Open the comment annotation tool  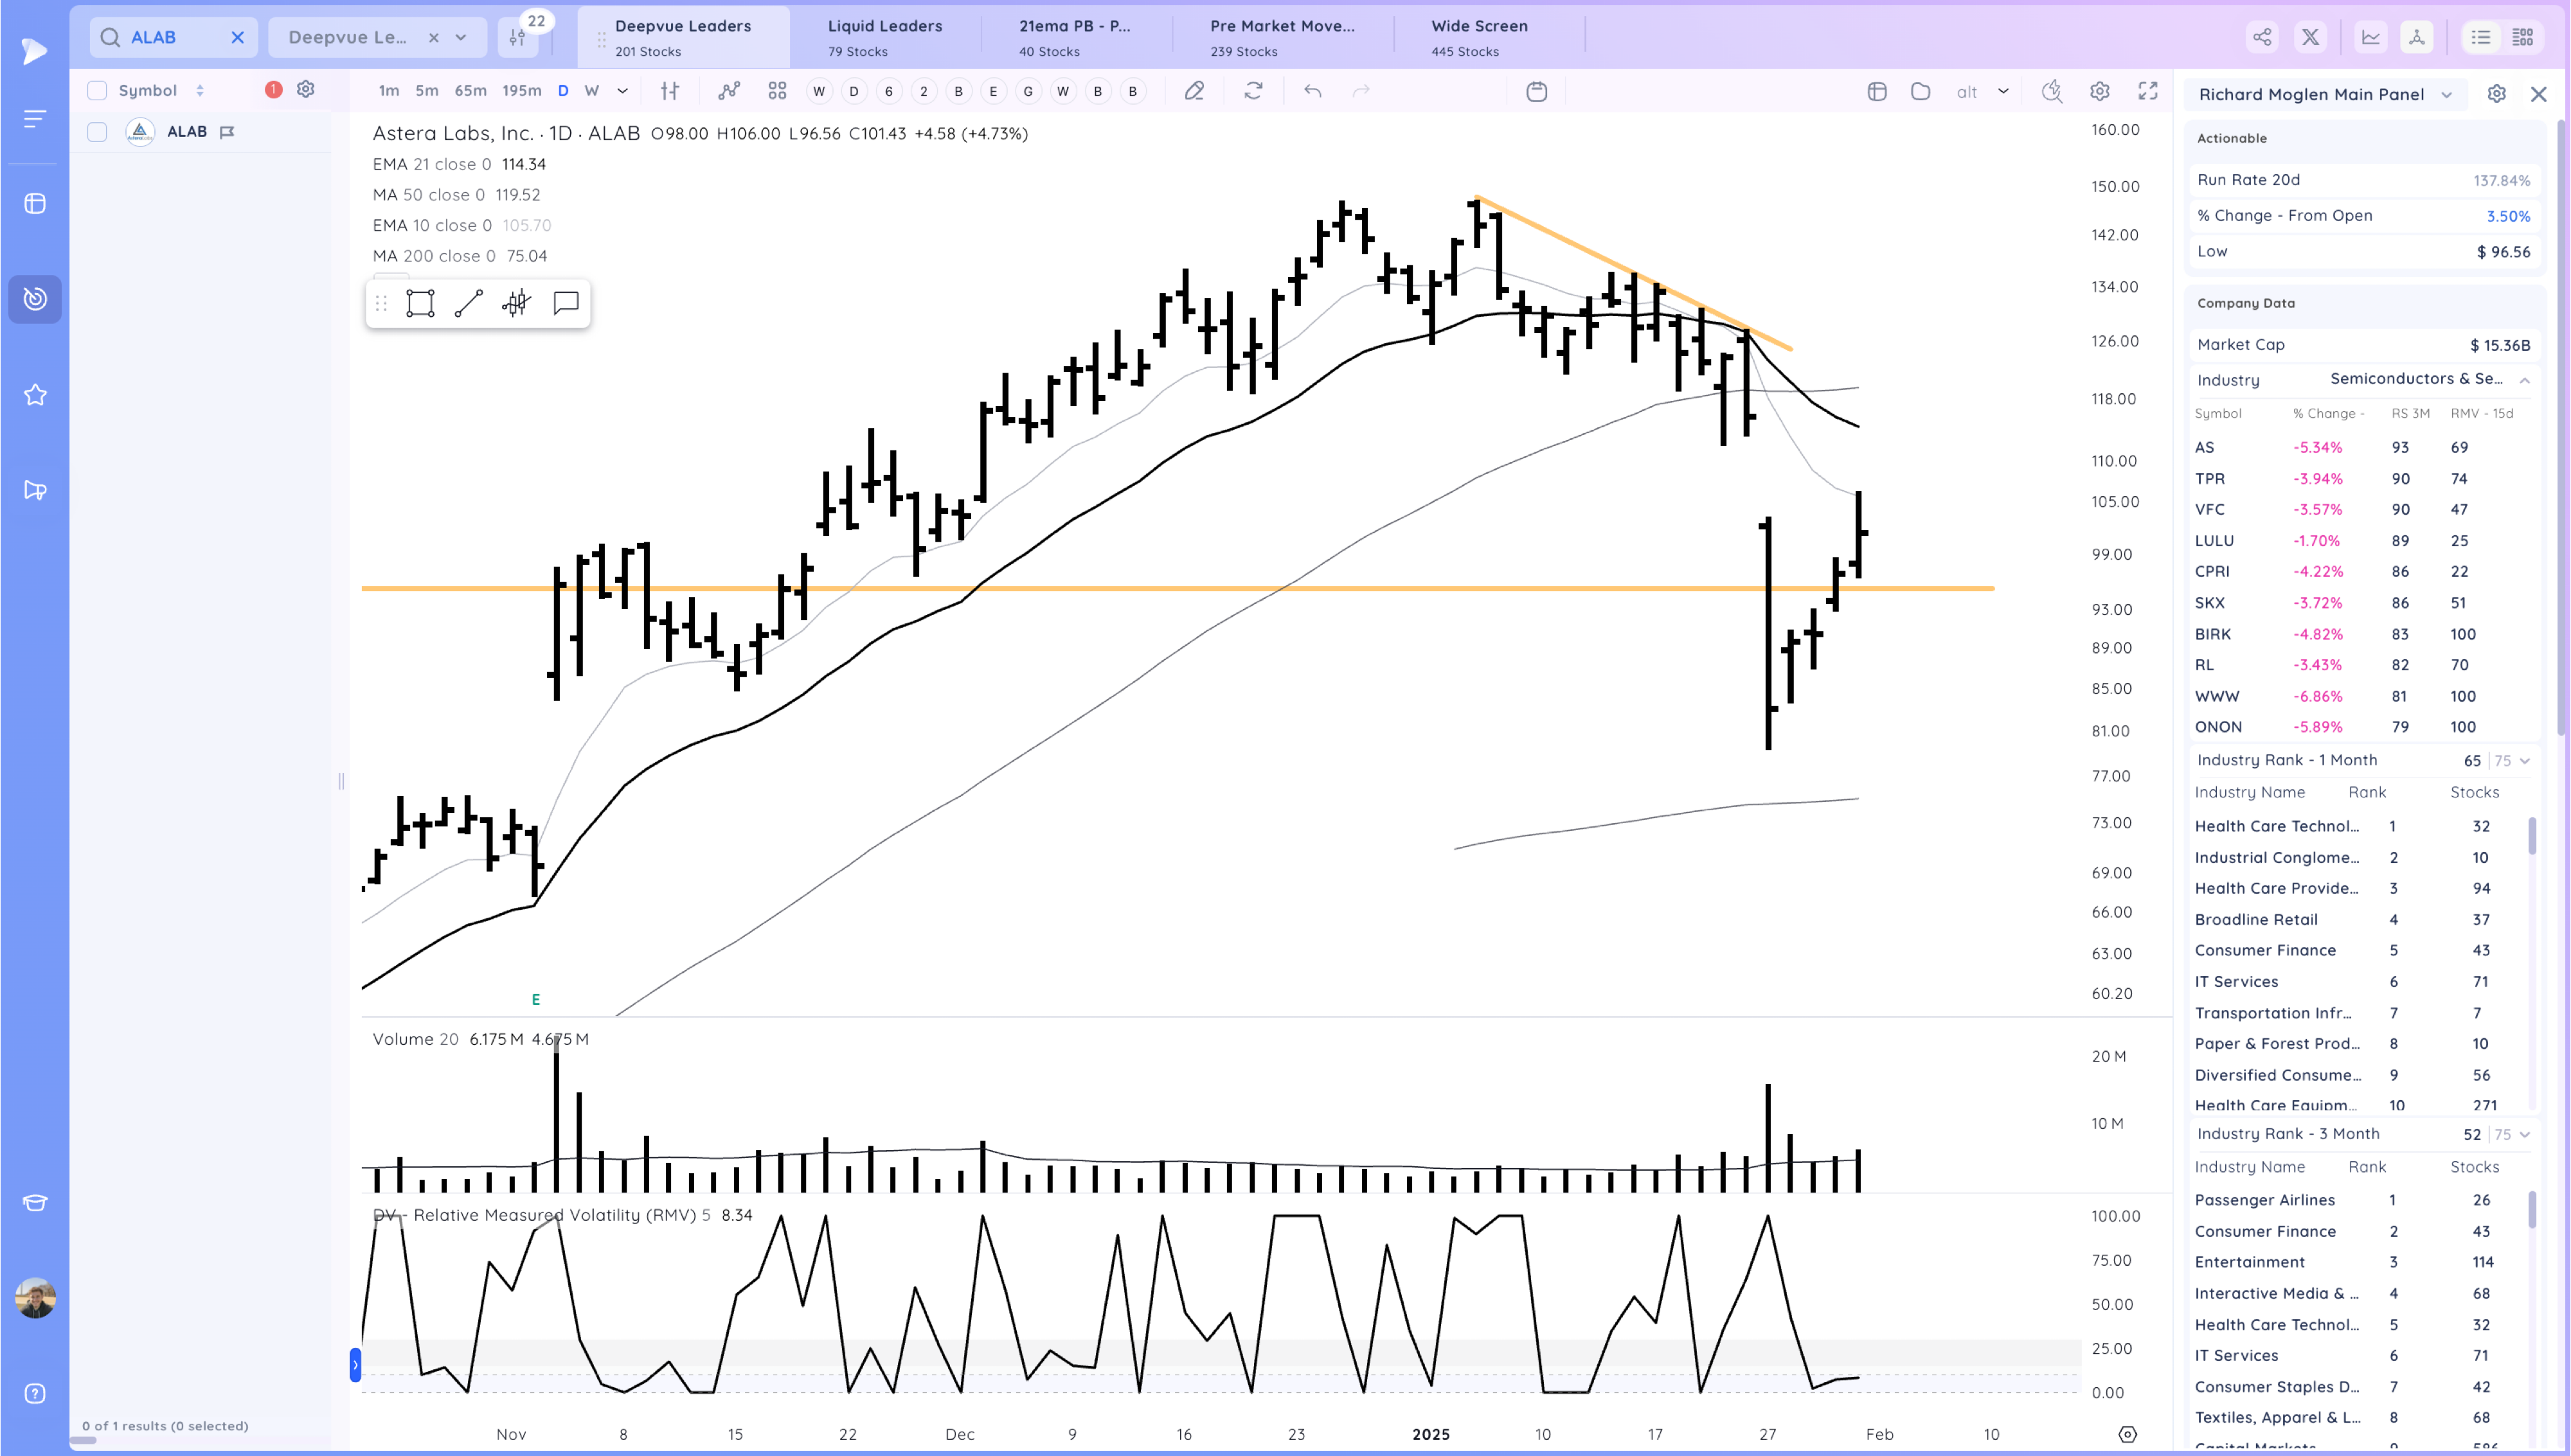coord(566,303)
